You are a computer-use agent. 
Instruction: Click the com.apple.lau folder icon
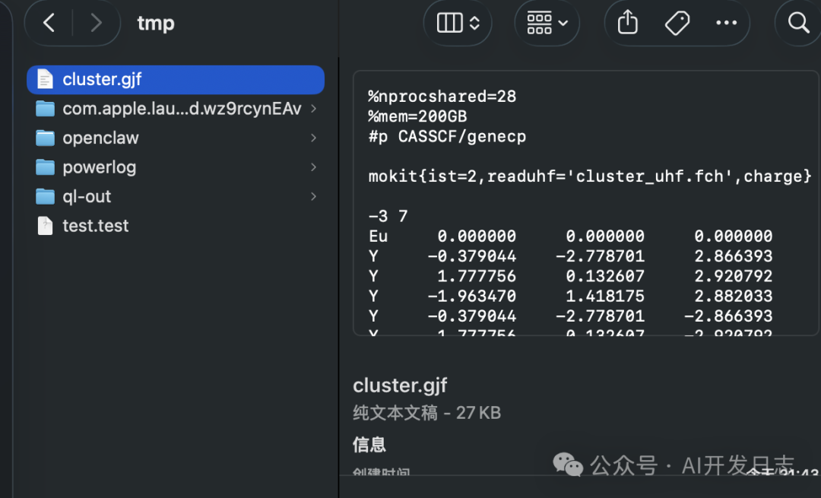(x=45, y=109)
